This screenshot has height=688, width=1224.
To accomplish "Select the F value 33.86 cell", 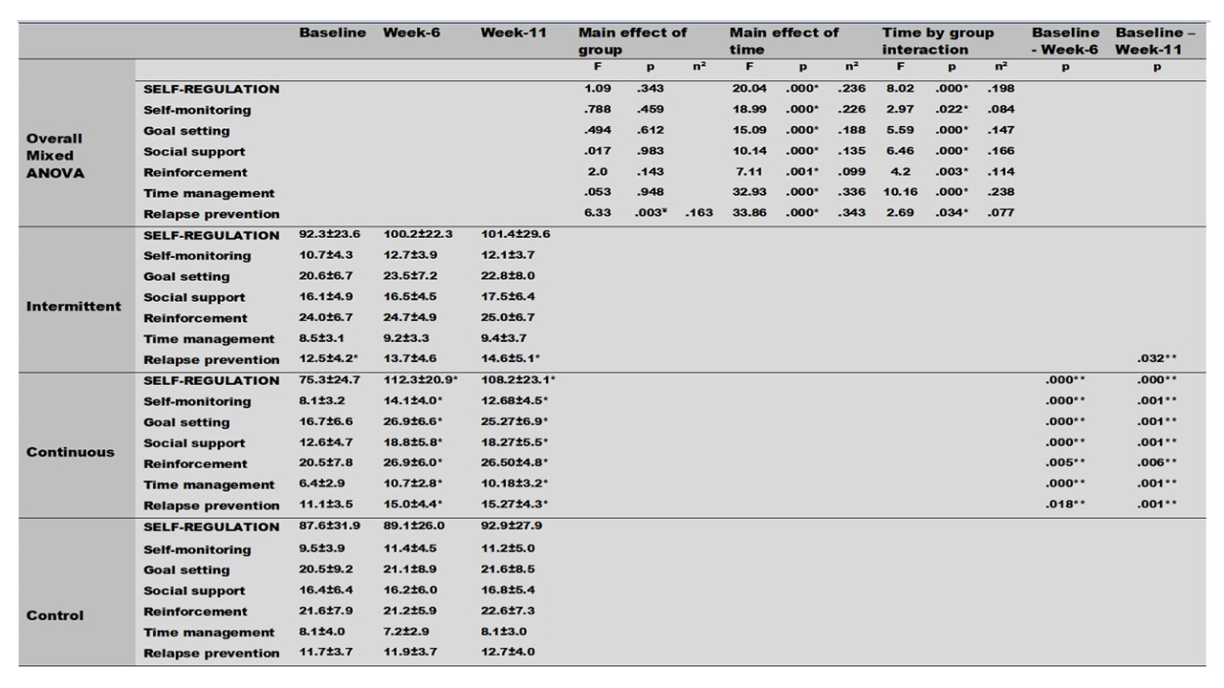I will tap(751, 213).
